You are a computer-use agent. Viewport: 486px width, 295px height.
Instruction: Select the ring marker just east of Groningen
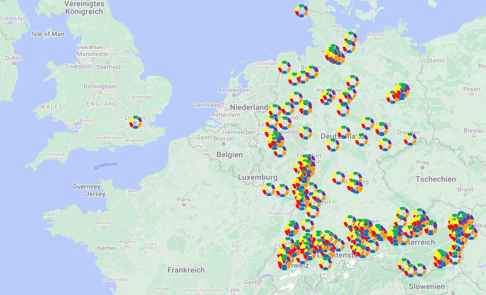[x=284, y=67]
